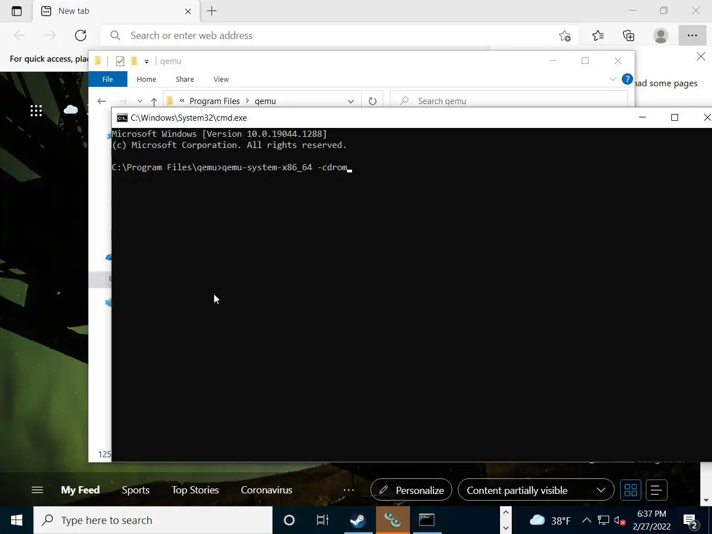Switch feed to grid layout view
Image resolution: width=712 pixels, height=534 pixels.
coord(631,490)
